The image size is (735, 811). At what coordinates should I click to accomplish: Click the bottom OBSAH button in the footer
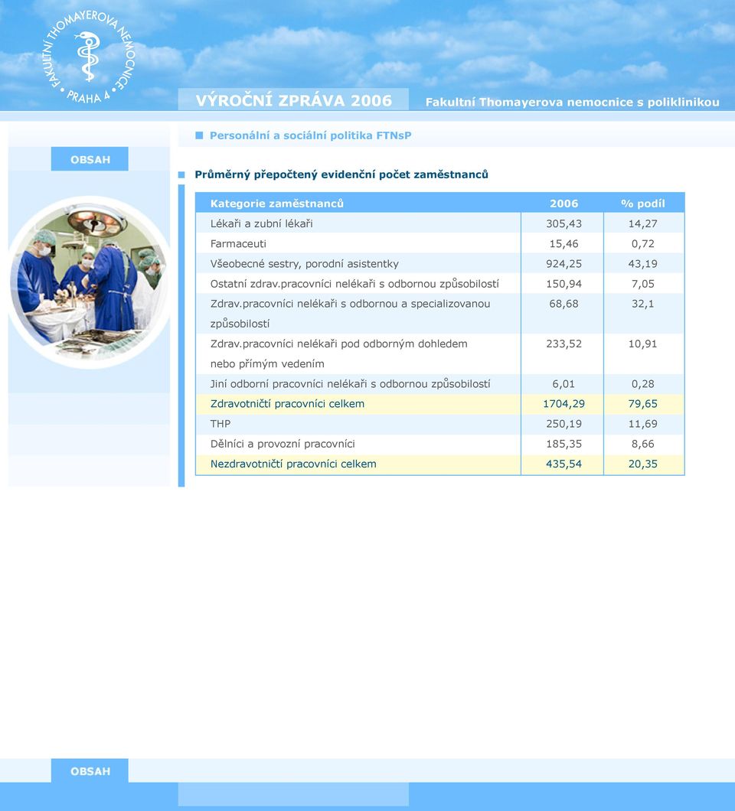pyautogui.click(x=90, y=771)
